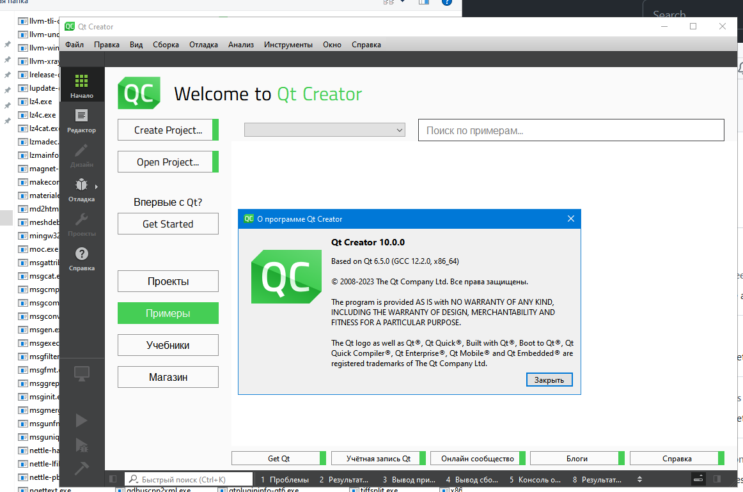Open the Магазин welcome page
Viewport: 743px width, 492px height.
(x=168, y=377)
